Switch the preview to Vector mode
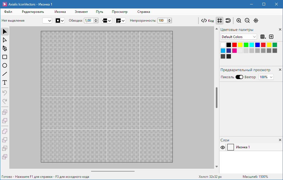Viewport: 283px width, 180px height. pyautogui.click(x=239, y=77)
